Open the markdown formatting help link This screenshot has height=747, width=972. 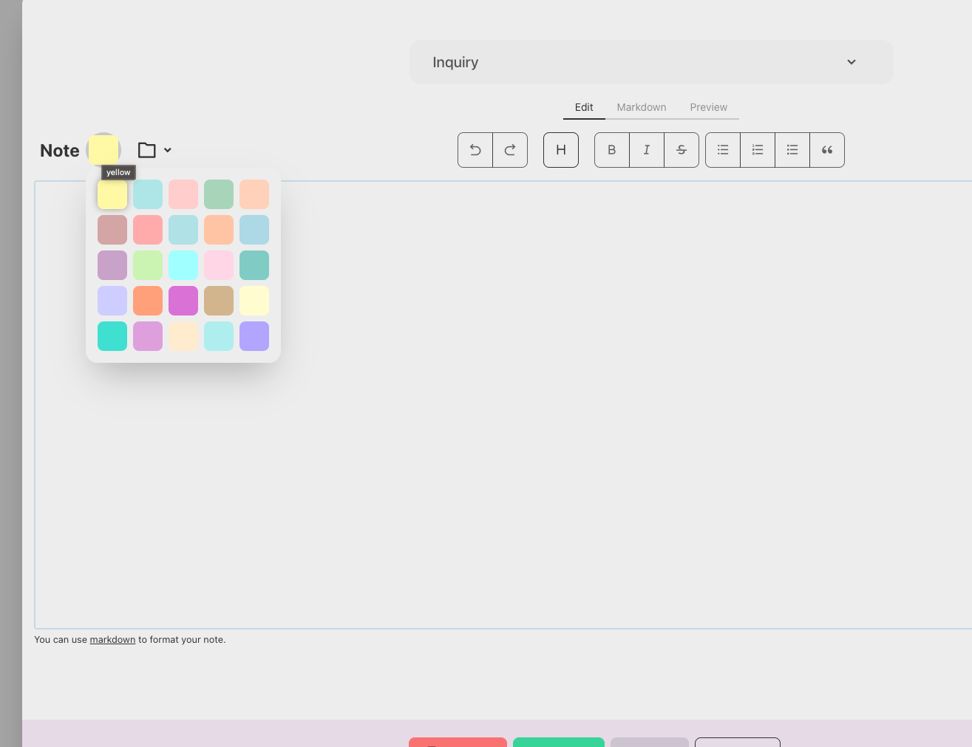[112, 639]
